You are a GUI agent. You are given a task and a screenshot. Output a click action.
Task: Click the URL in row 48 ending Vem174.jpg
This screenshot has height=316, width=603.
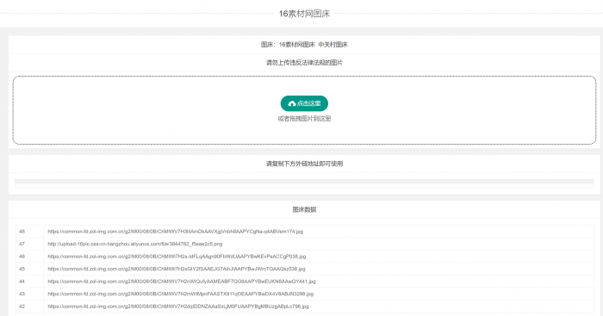tap(176, 232)
